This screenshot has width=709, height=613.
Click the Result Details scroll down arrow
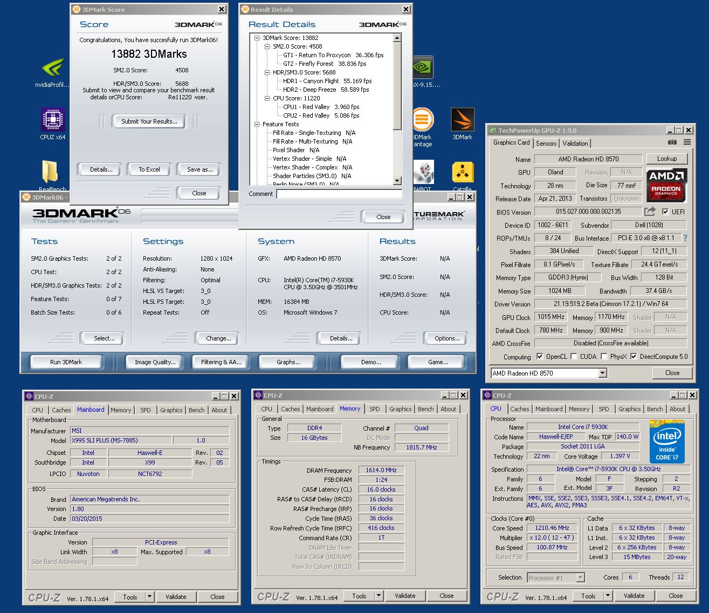point(397,181)
